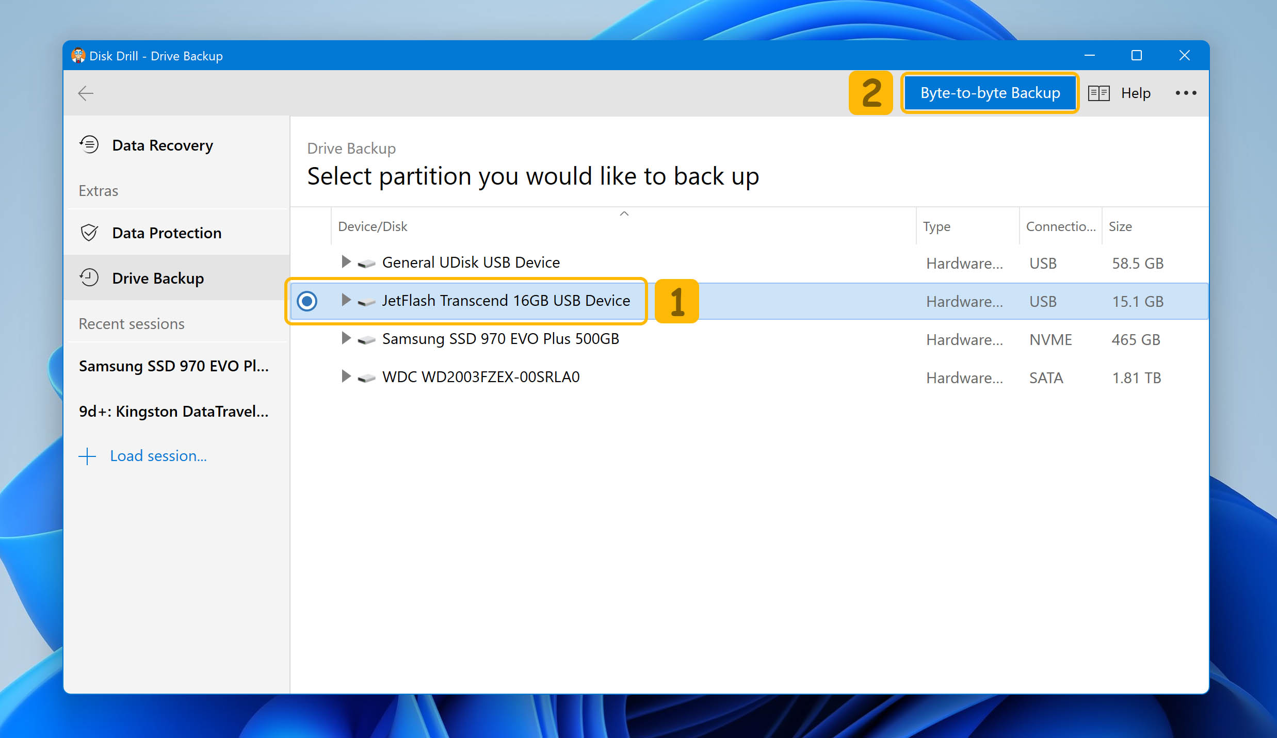The width and height of the screenshot is (1277, 738).
Task: Click the JetFlash Transcend drive icon
Action: (x=366, y=302)
